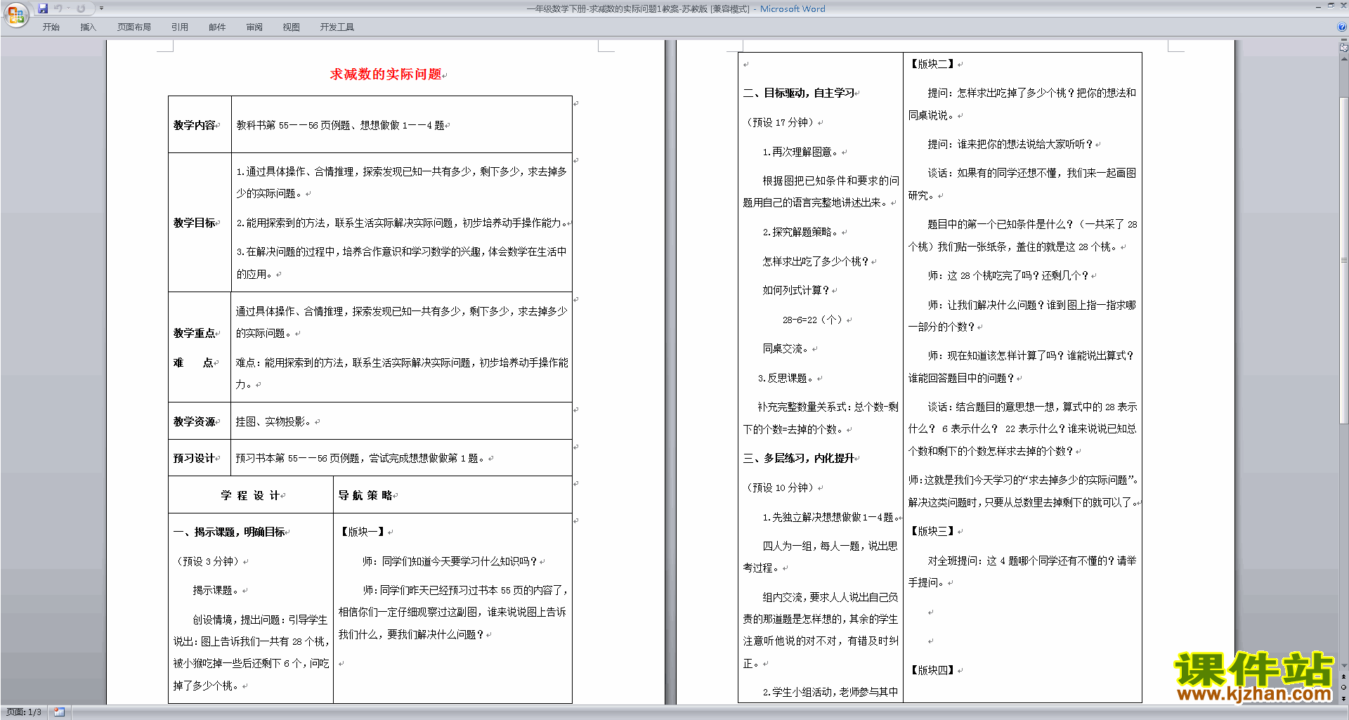1349x720 pixels.
Task: Click the 【版块三】 label
Action: coord(932,531)
